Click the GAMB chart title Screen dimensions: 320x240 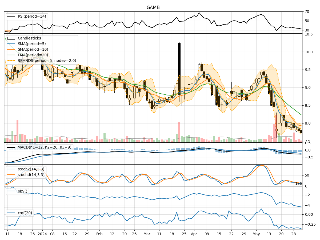click(x=153, y=7)
